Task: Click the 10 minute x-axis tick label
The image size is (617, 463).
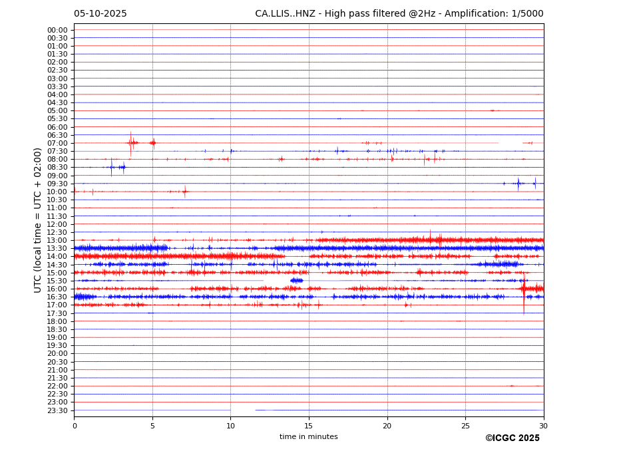Action: [x=230, y=426]
